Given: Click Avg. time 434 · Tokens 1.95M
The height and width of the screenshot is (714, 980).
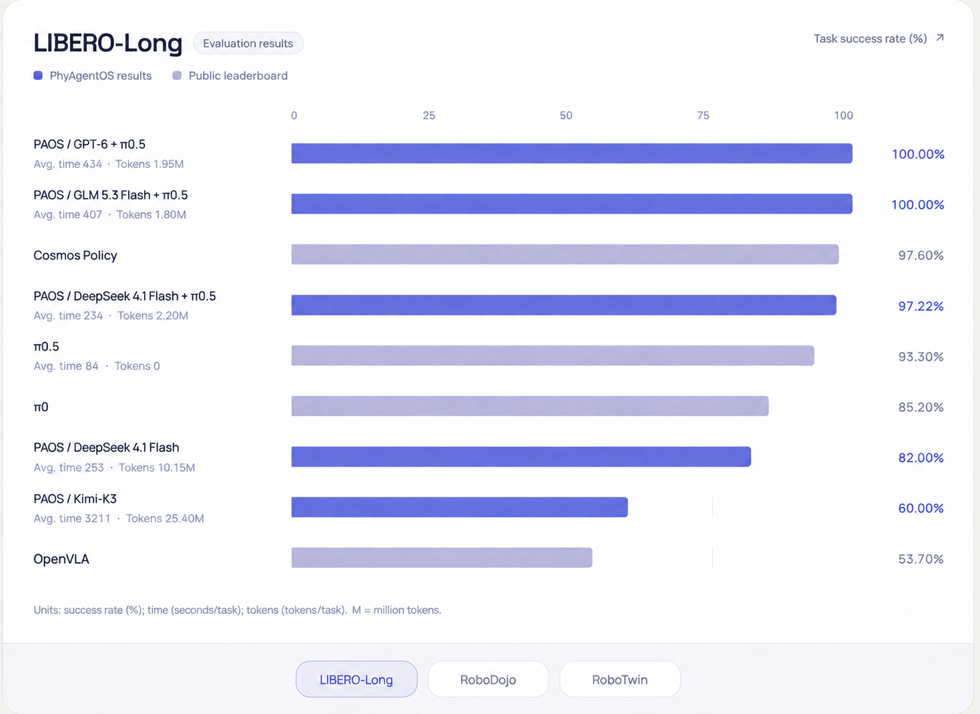Looking at the screenshot, I should [x=109, y=164].
